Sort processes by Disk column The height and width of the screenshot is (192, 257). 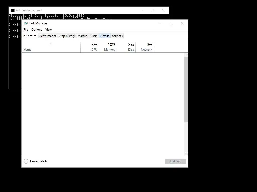coord(126,47)
